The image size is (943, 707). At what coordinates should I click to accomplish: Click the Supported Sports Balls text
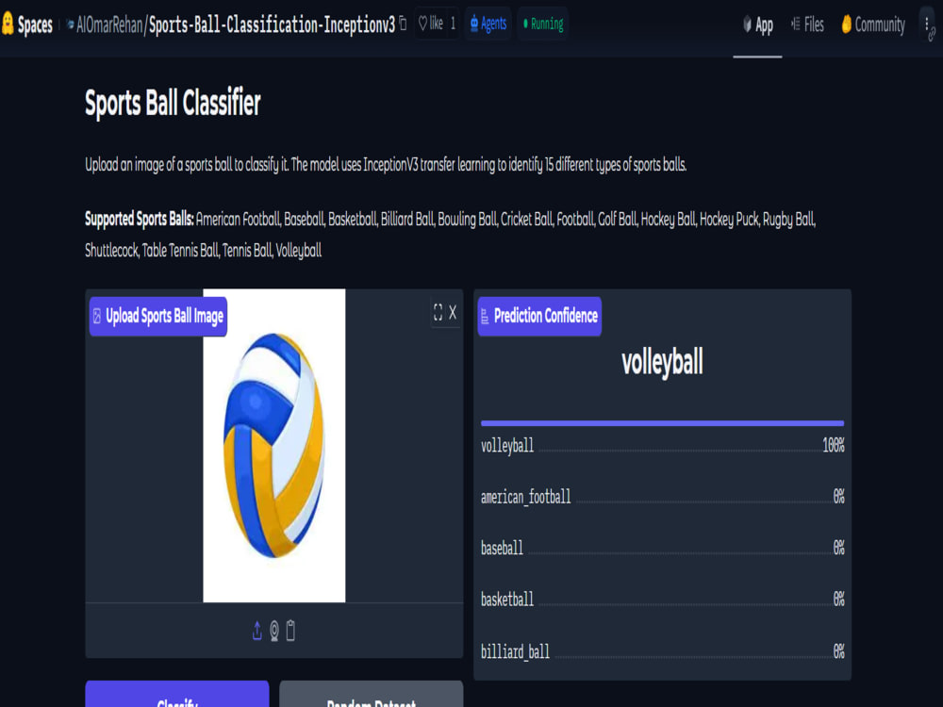[139, 219]
